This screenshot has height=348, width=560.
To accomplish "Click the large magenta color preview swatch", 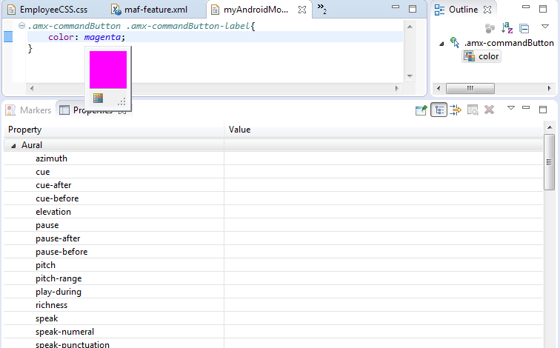I will click(108, 70).
